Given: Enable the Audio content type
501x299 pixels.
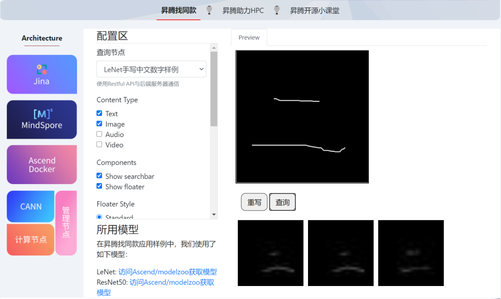Looking at the screenshot, I should click(99, 134).
